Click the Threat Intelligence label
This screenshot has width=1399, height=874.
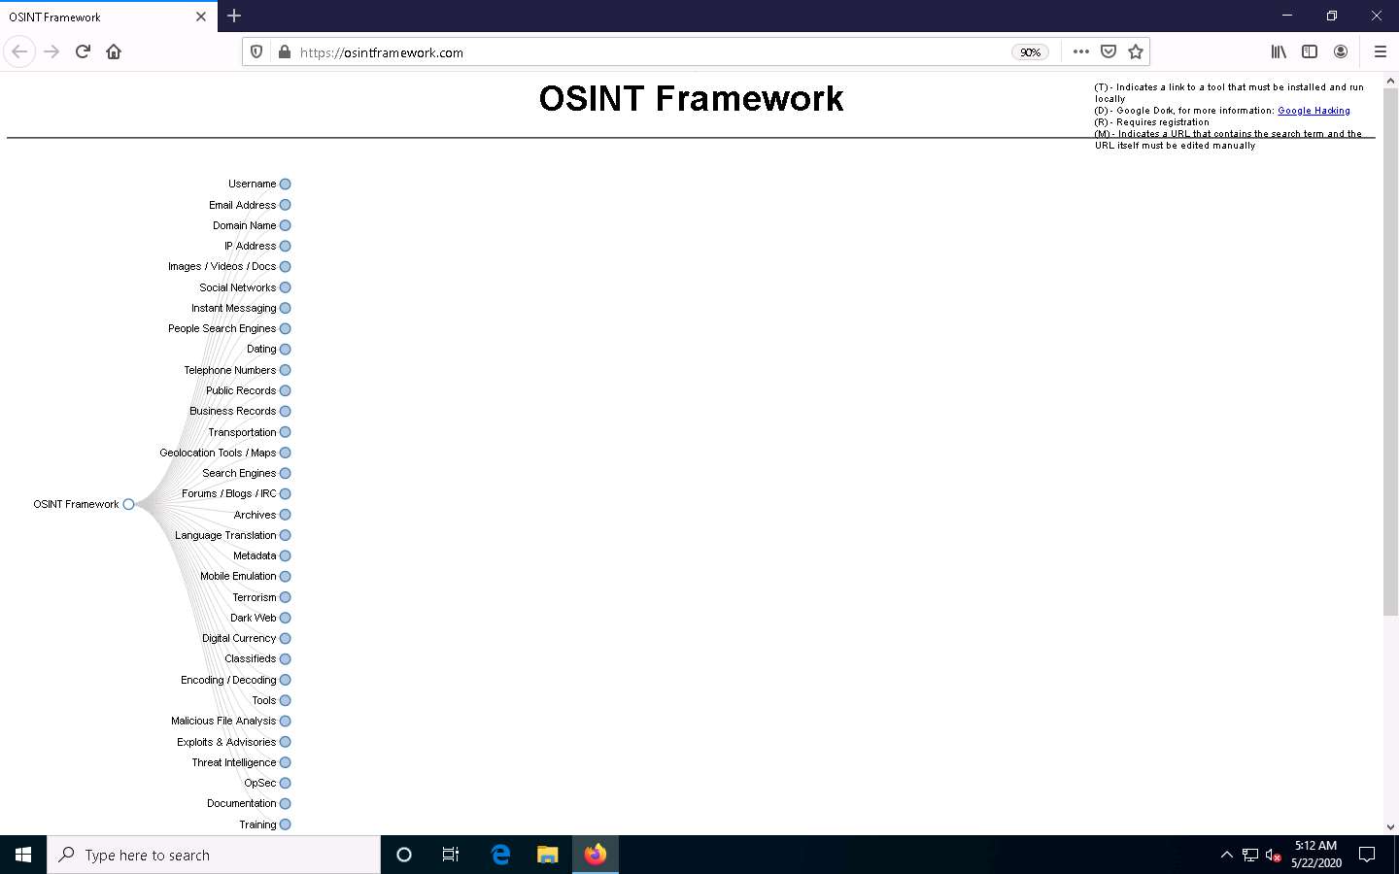234,762
